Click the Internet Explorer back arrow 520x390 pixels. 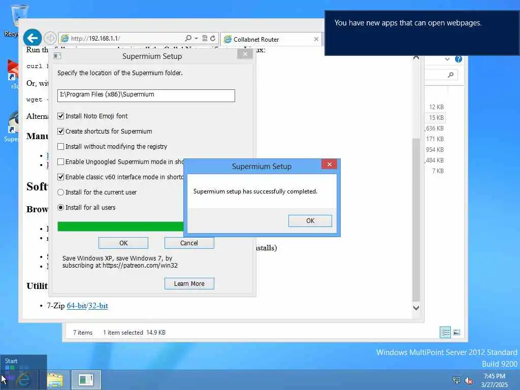point(32,38)
